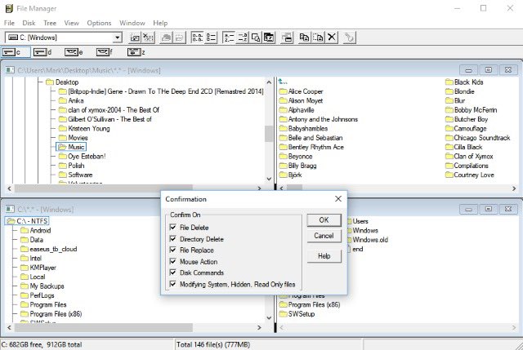Click the Music file list's scroll right arrow

click(514, 188)
